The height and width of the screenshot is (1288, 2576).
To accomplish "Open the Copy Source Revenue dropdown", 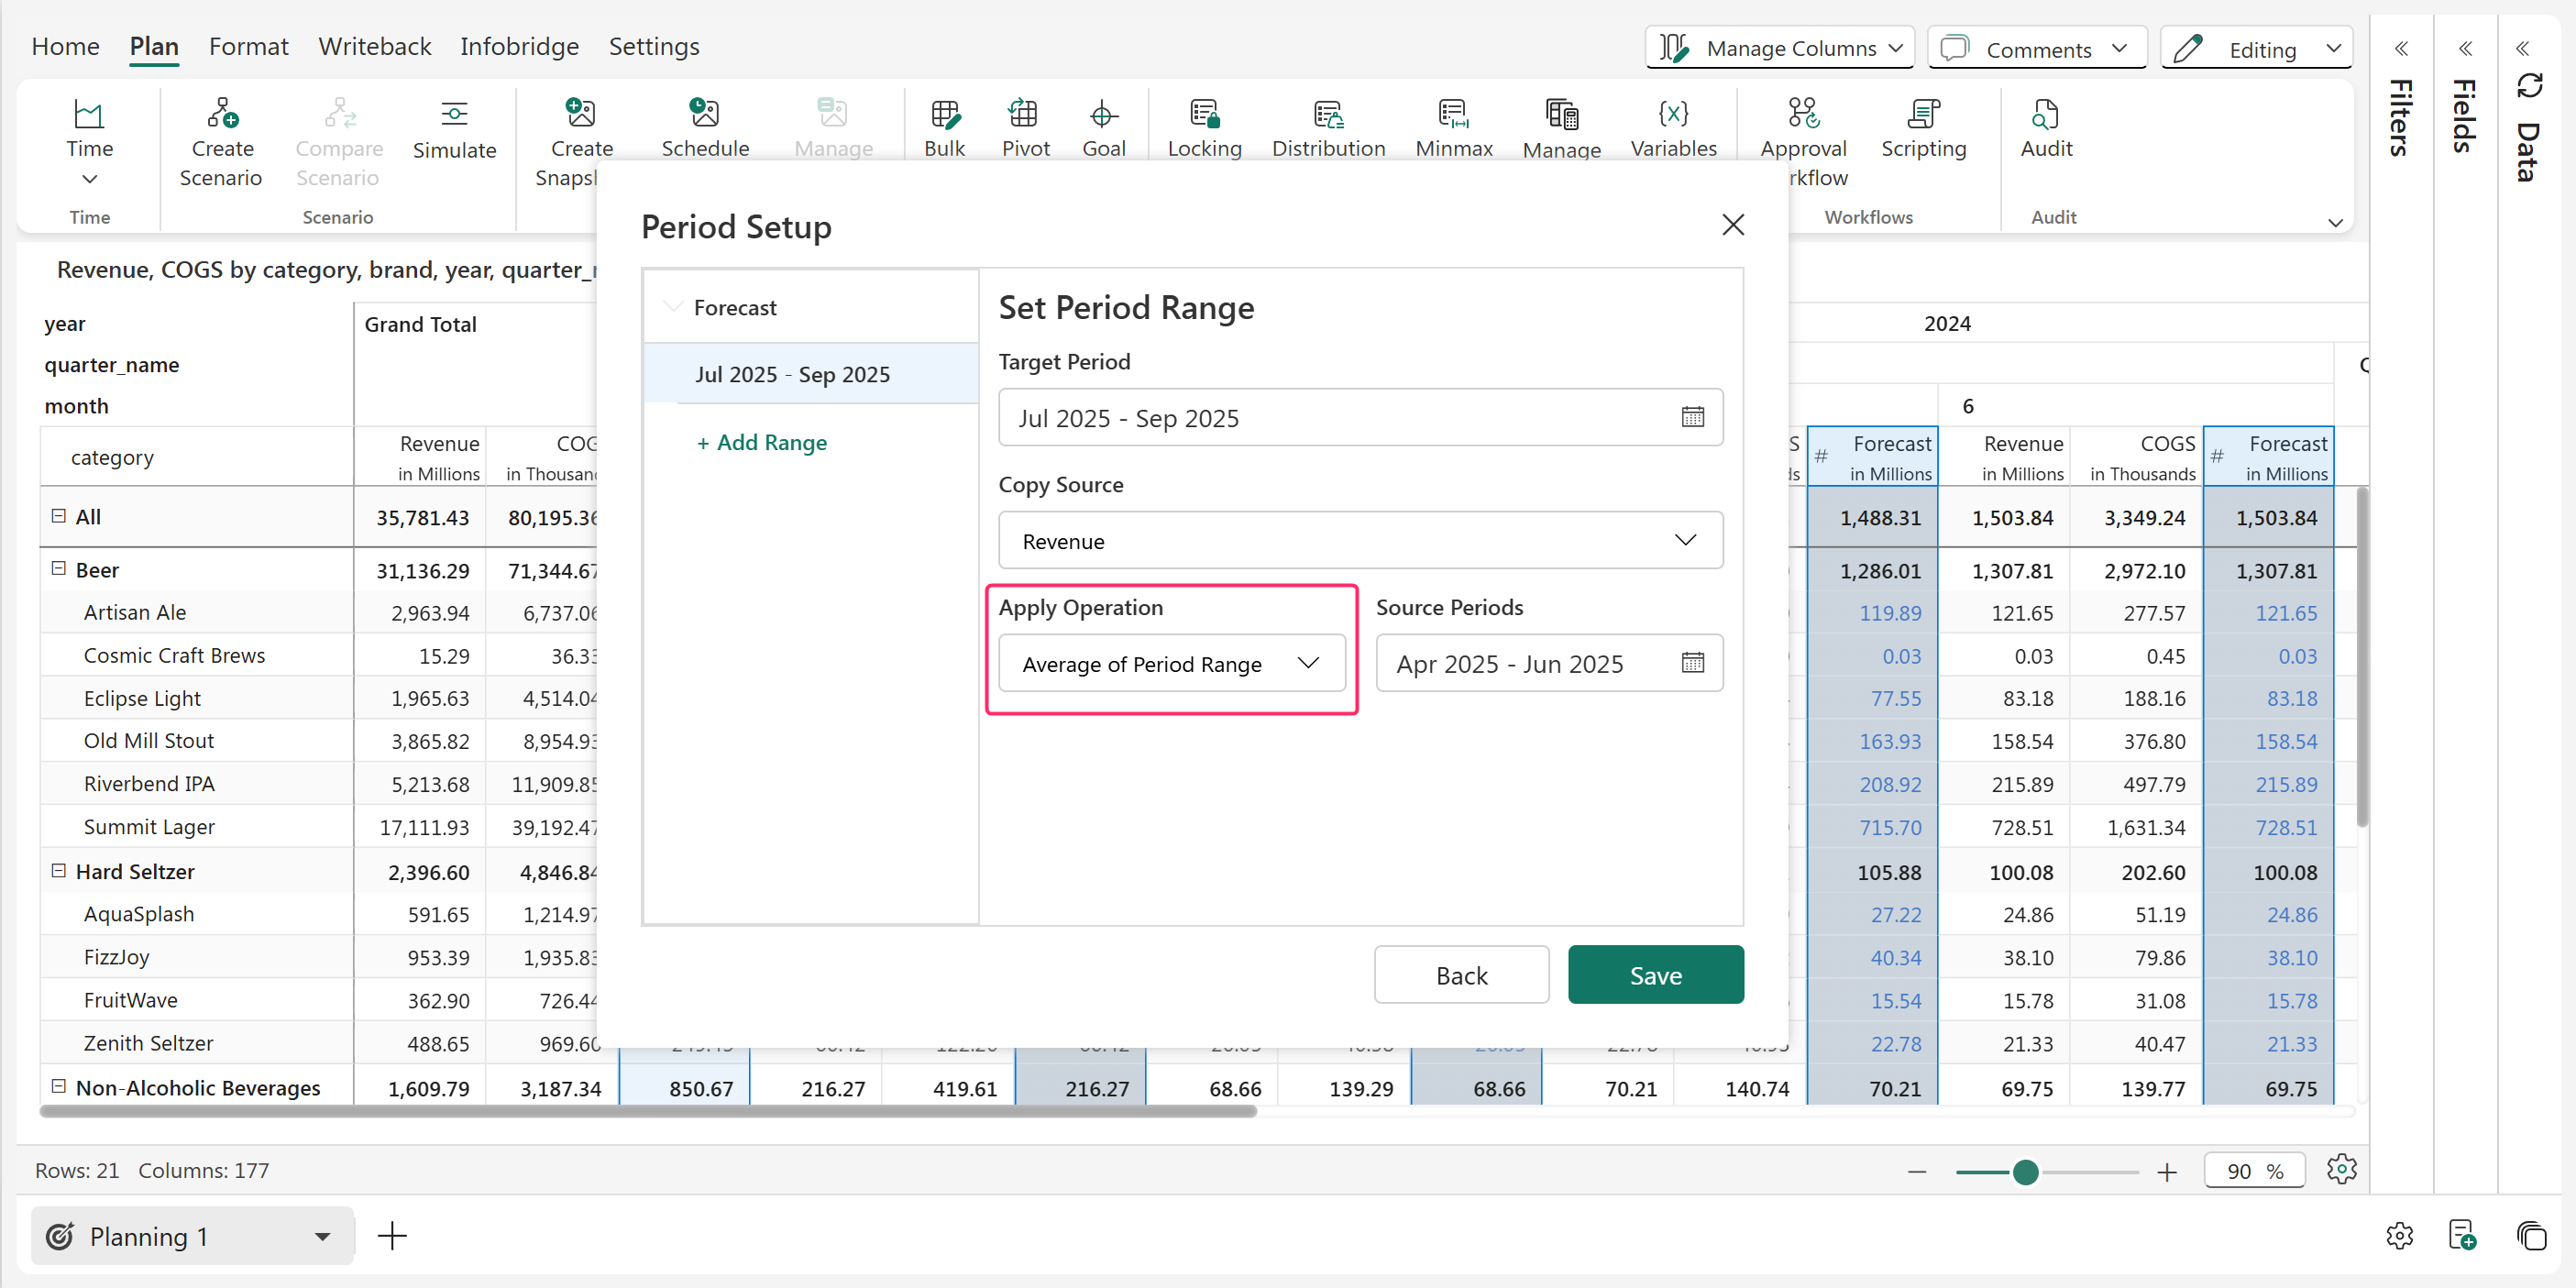I will coord(1360,540).
